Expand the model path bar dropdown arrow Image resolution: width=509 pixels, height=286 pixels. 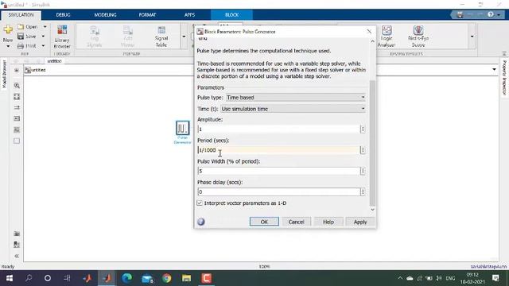pos(494,69)
